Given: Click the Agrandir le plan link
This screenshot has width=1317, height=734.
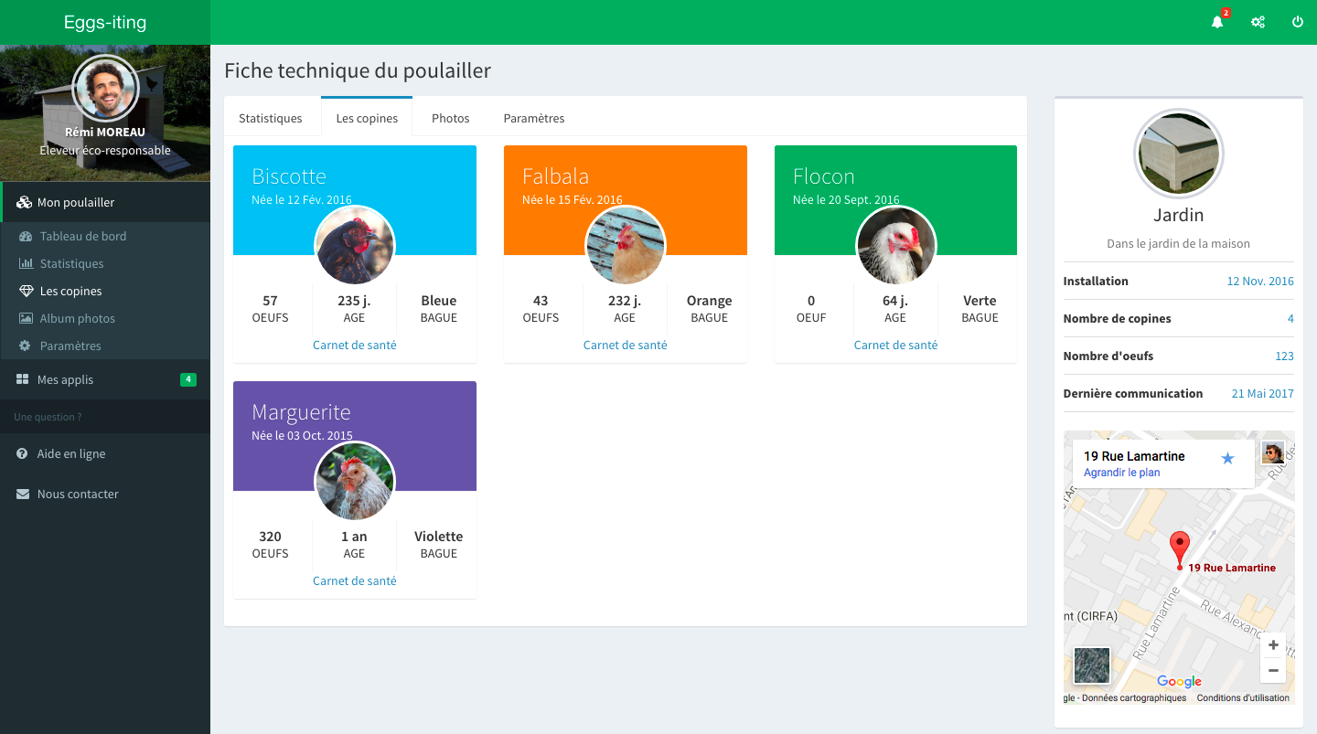Looking at the screenshot, I should coord(1121,473).
